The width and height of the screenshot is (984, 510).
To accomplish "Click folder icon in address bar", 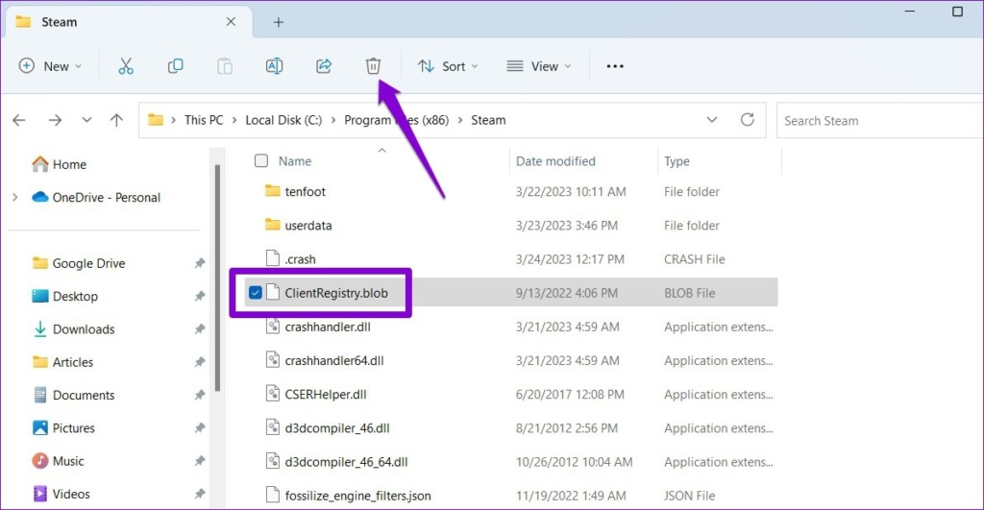I will click(x=156, y=120).
